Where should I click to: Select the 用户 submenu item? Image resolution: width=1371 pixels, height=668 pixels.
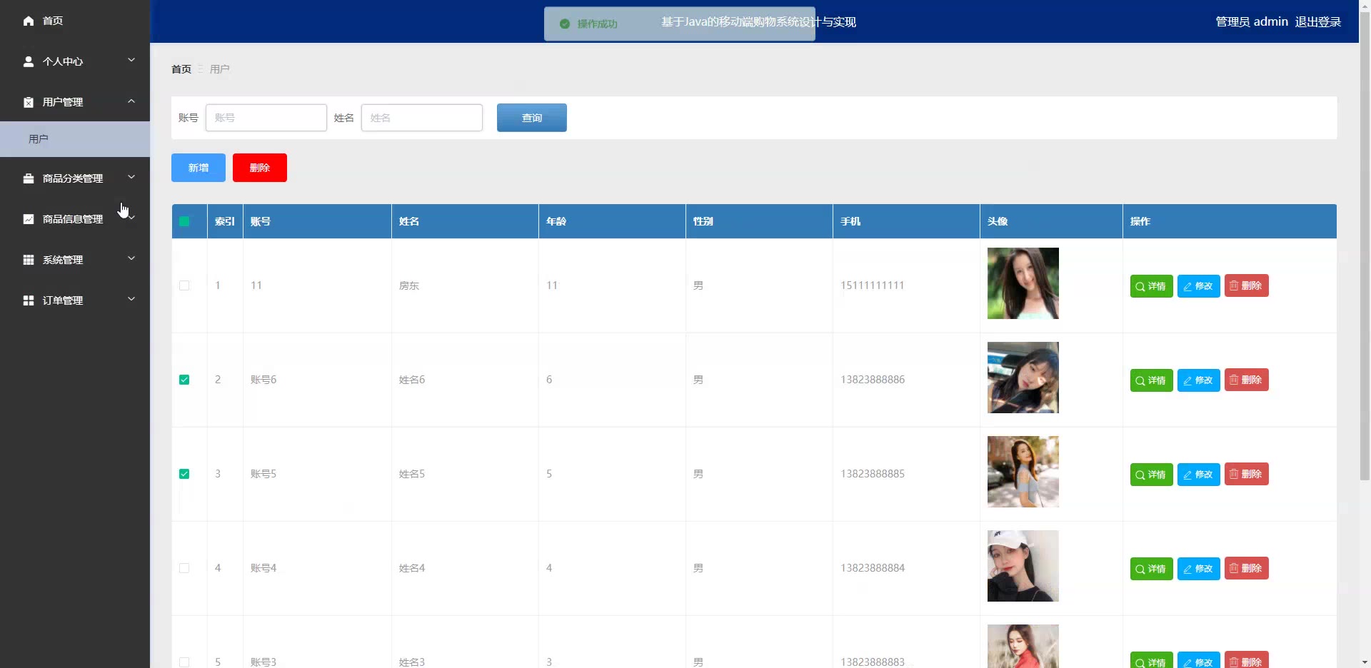[x=75, y=139]
